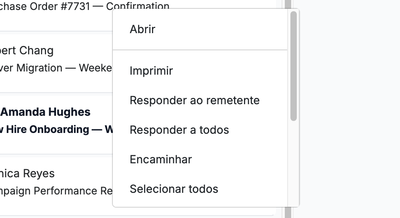The height and width of the screenshot is (218, 400).
Task: Choose Abrir from the context menu
Action: click(200, 29)
